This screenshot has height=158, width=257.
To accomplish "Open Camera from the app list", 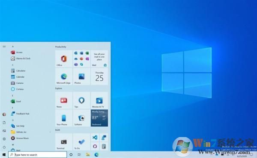I will tap(31, 83).
